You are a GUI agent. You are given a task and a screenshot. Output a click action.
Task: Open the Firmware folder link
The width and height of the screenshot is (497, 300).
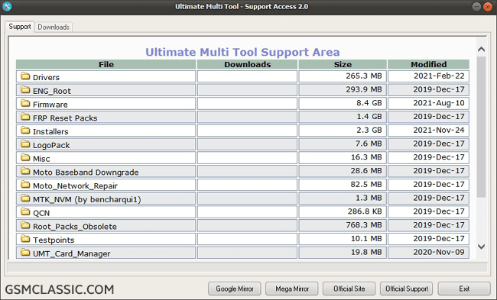(50, 105)
